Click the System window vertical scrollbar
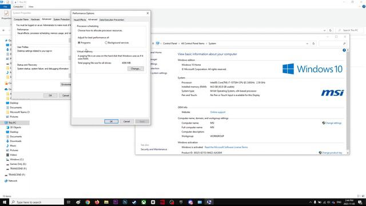This screenshot has width=366, height=206. pos(348,101)
